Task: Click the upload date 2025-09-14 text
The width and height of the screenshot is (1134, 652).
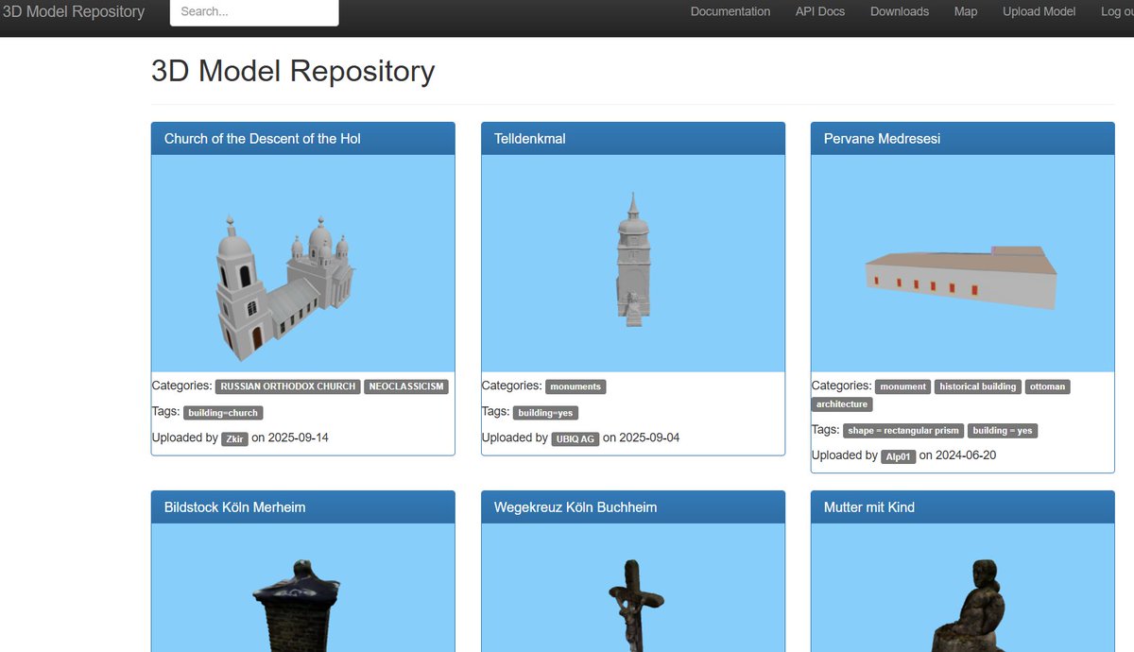Action: coord(299,438)
